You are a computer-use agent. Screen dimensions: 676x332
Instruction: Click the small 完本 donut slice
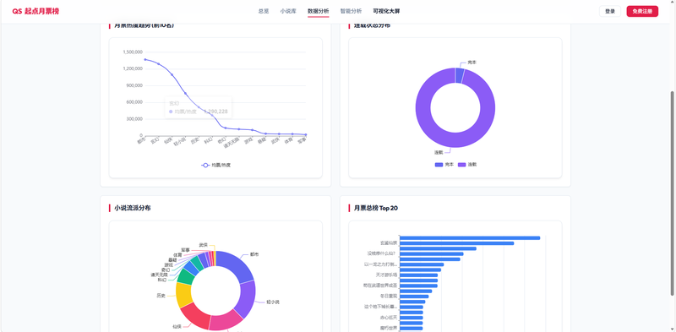pos(460,75)
